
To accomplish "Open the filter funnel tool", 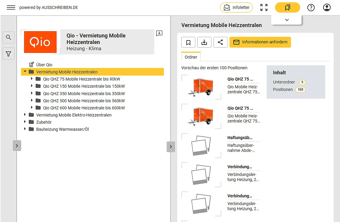I will point(9,54).
